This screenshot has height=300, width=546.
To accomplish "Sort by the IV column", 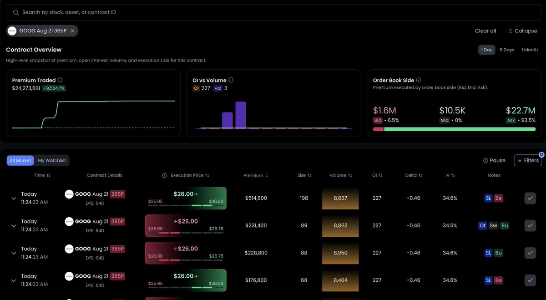I will tap(450, 175).
